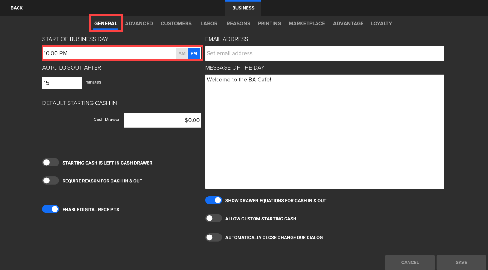Switch to the Printing tab
Viewport: 488px width, 270px height.
tap(270, 24)
